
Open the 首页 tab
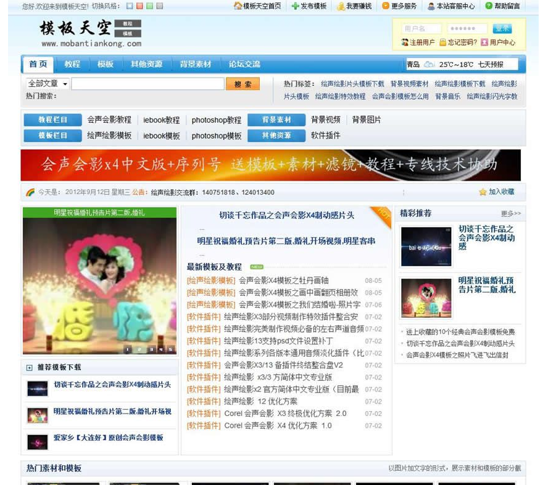[x=38, y=64]
